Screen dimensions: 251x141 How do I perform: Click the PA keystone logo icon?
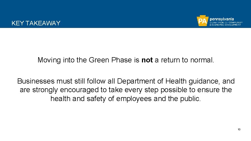[202, 21]
